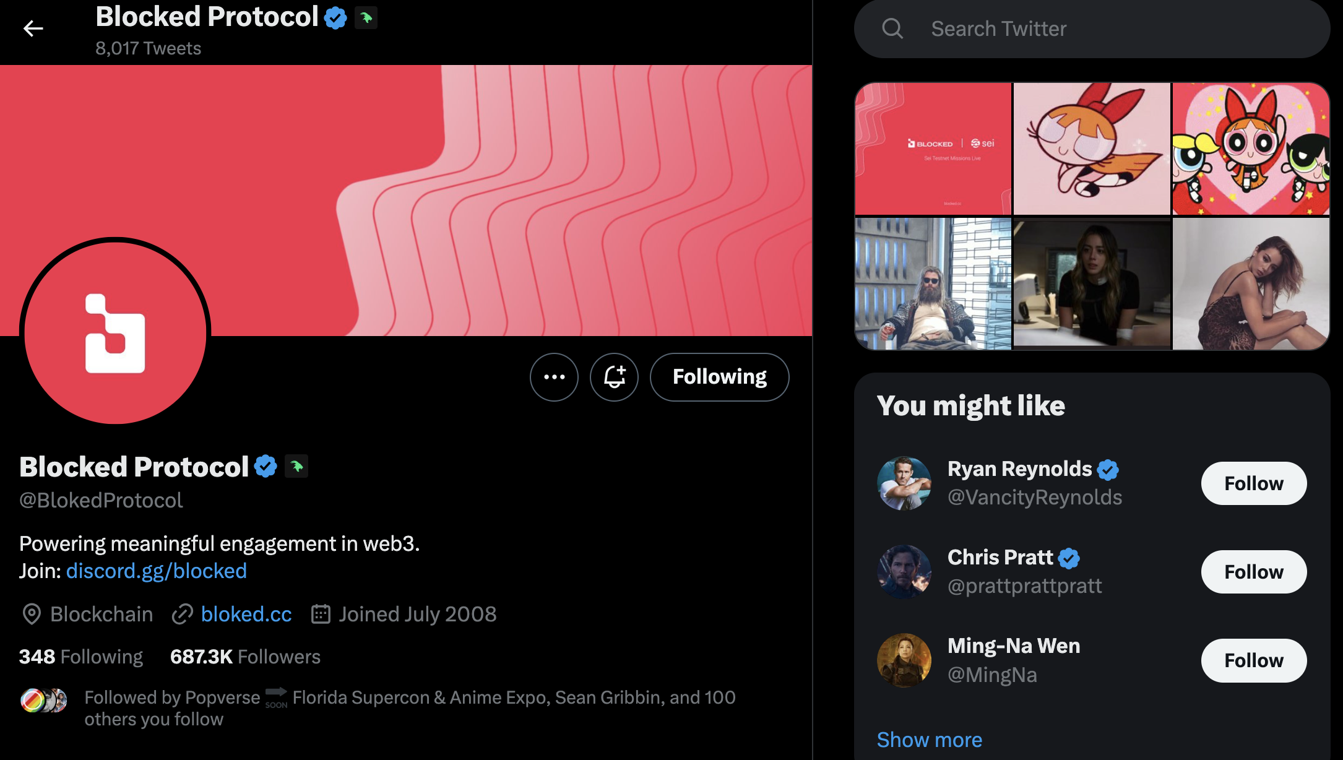Viewport: 1343px width, 760px height.
Task: Open the You might like section heading
Action: (x=970, y=405)
